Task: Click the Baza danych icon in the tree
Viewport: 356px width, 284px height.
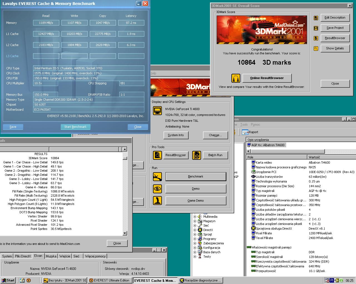Action: coord(200,252)
